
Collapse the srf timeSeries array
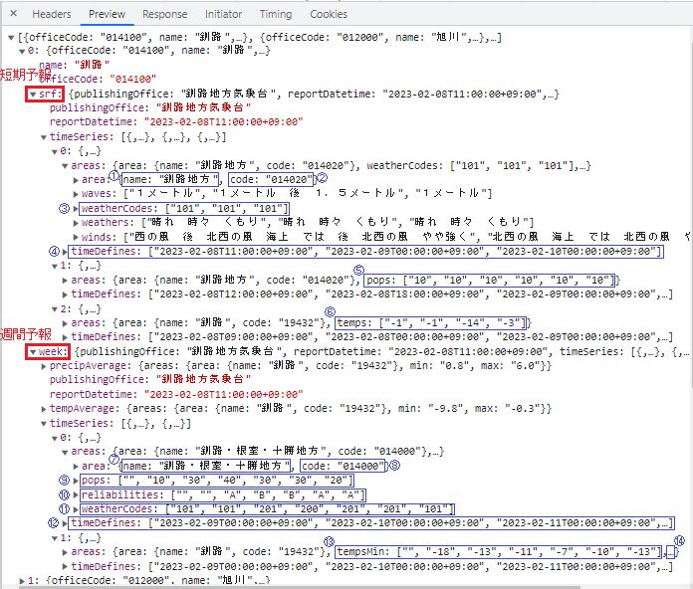44,137
